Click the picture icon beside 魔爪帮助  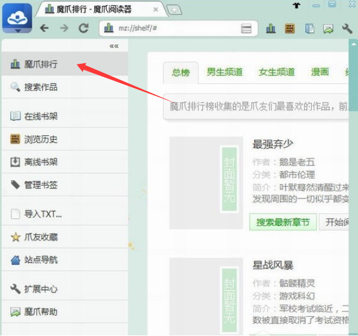(15, 312)
